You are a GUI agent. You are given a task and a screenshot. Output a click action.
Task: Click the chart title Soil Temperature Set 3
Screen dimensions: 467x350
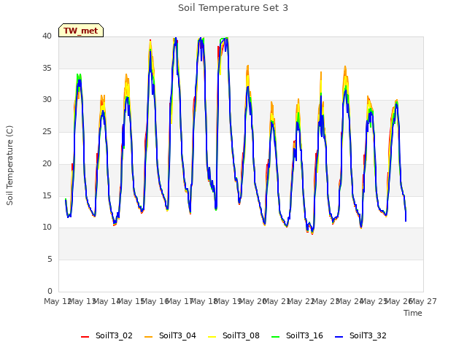pos(233,8)
